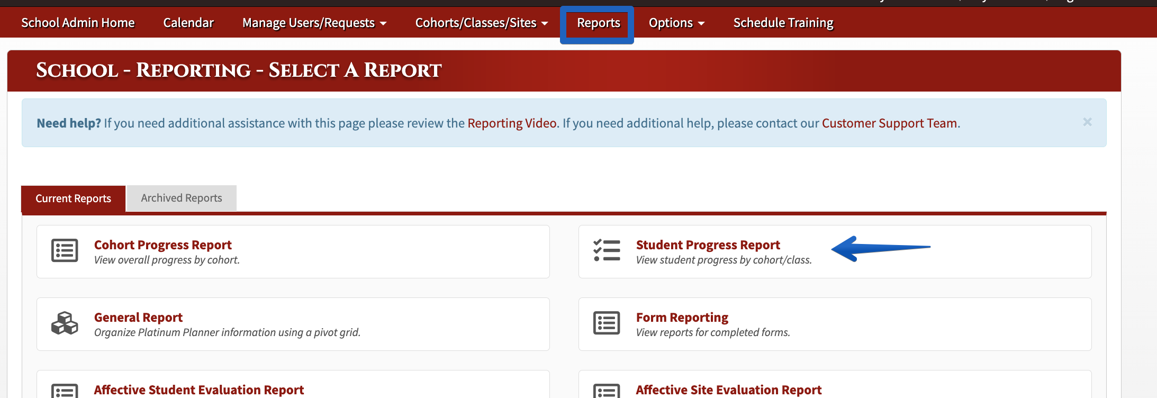Open the Form Reporting link
The image size is (1157, 398).
(x=682, y=318)
